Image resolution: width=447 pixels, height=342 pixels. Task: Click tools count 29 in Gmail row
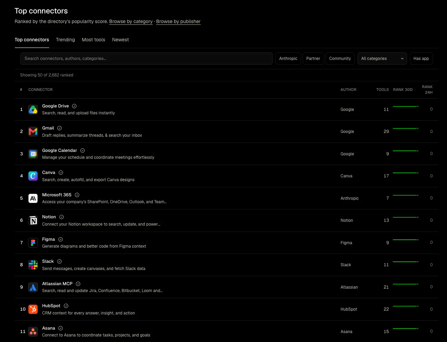click(386, 132)
